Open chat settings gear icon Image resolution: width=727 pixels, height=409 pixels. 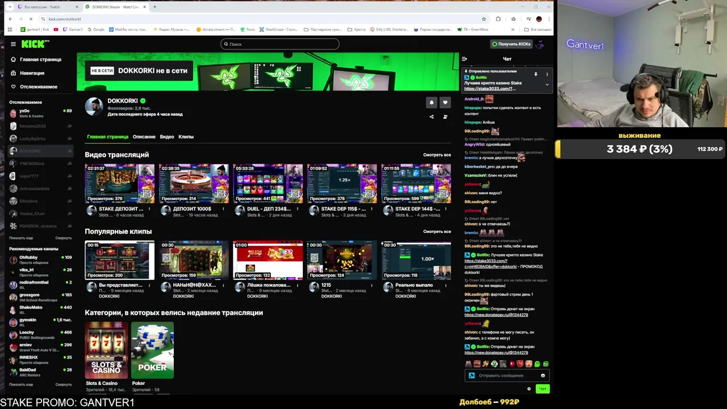(x=529, y=389)
